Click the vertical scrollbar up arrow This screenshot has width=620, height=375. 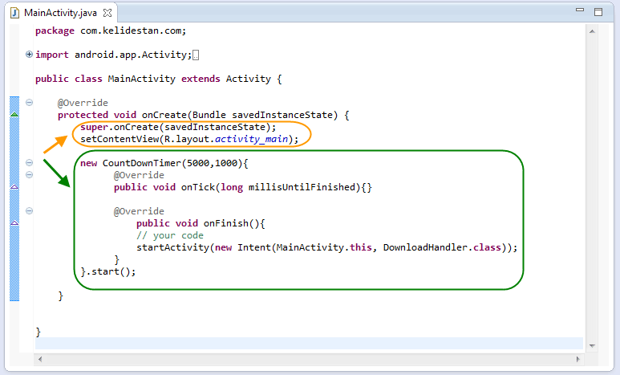[x=592, y=31]
